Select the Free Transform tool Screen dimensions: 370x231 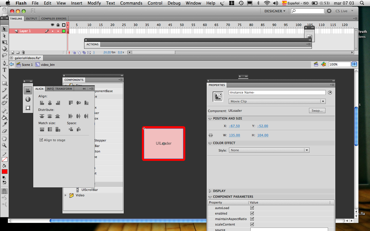click(4, 42)
